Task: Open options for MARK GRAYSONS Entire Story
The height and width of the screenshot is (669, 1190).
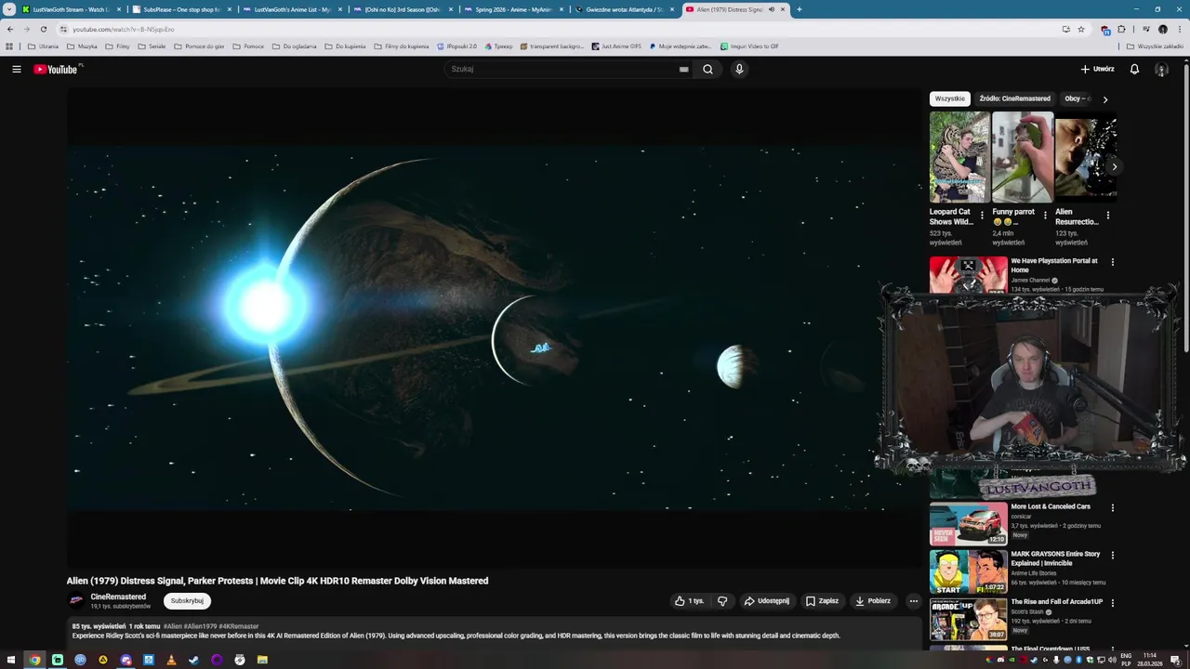Action: (1112, 556)
